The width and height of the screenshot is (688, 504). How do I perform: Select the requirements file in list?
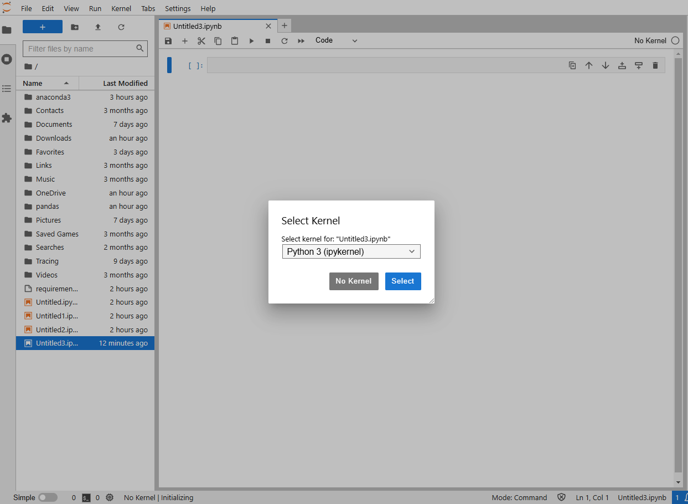pos(85,289)
